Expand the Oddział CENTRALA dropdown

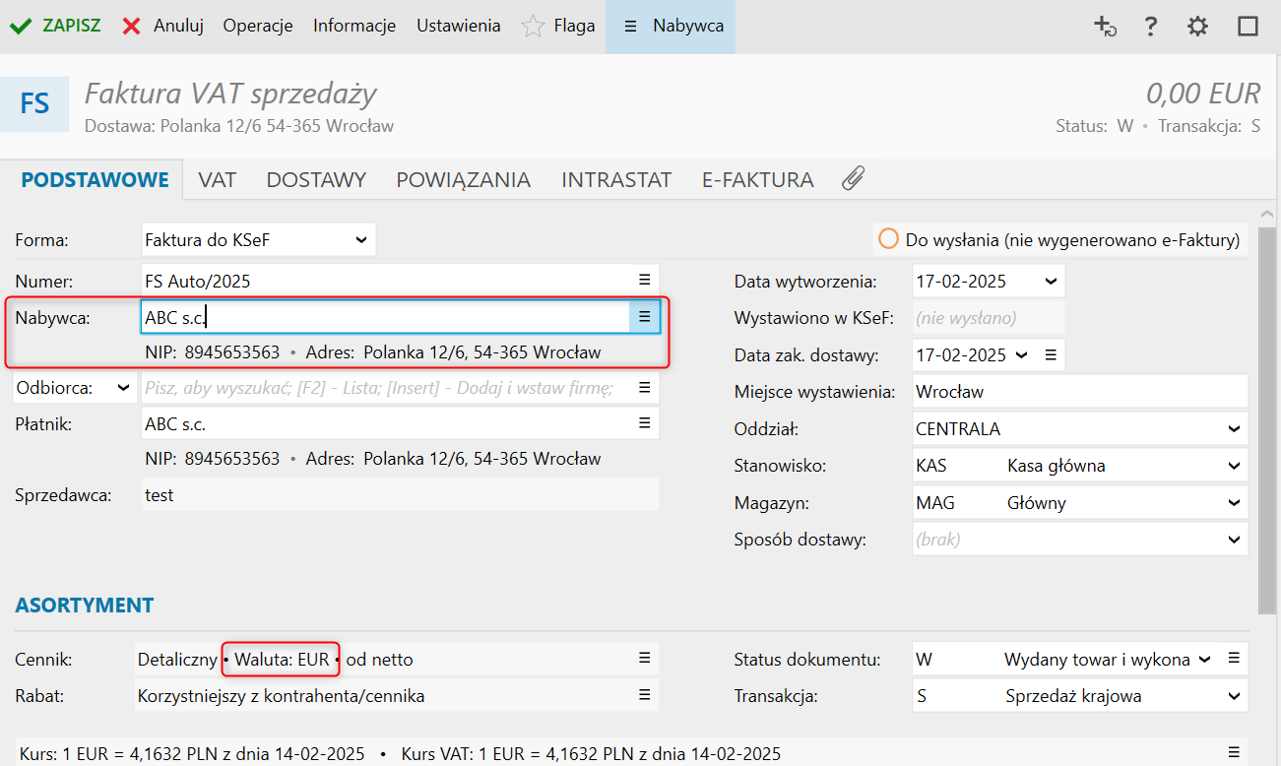(x=1234, y=429)
